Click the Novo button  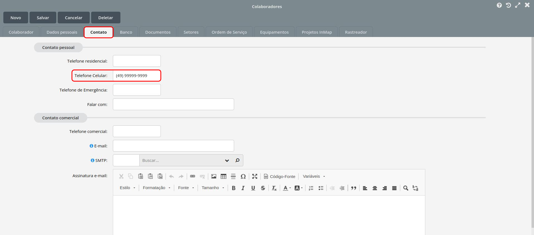pyautogui.click(x=16, y=18)
